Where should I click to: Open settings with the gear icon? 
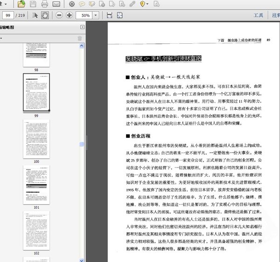click(x=72, y=4)
